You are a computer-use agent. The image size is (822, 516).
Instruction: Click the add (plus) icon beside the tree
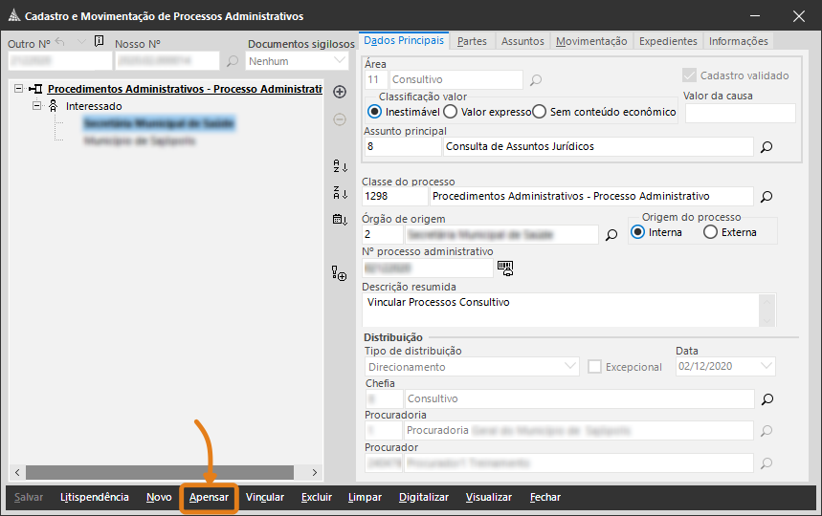(339, 92)
